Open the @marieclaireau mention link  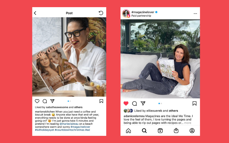[69, 124]
